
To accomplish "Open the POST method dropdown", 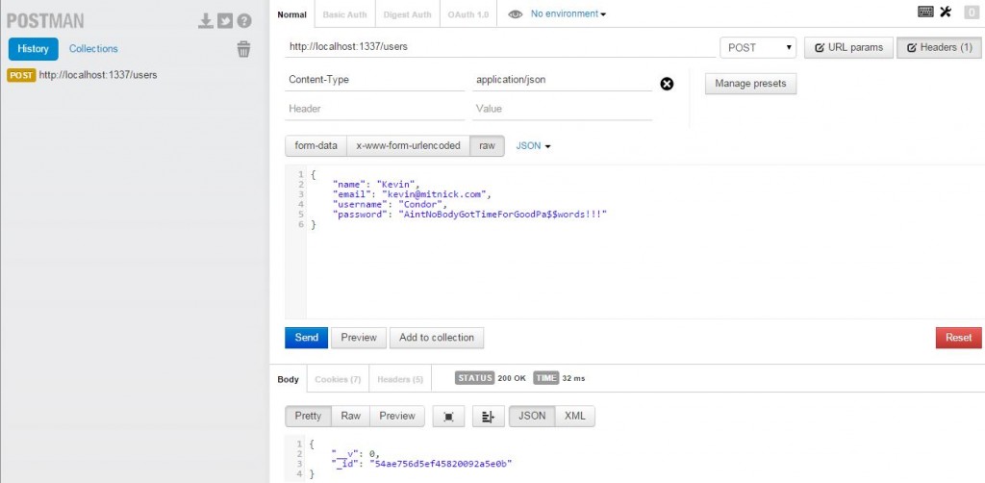I will point(758,47).
